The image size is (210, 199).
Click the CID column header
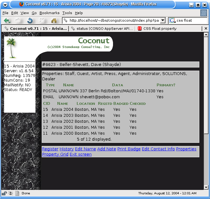(x=46, y=104)
